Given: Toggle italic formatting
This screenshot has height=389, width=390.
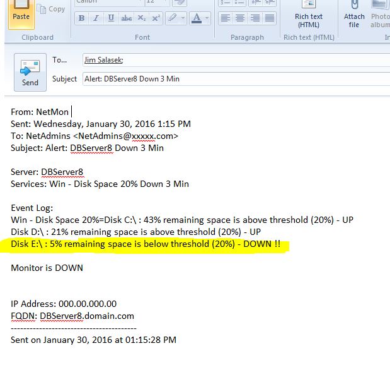Looking at the screenshot, I should point(96,18).
